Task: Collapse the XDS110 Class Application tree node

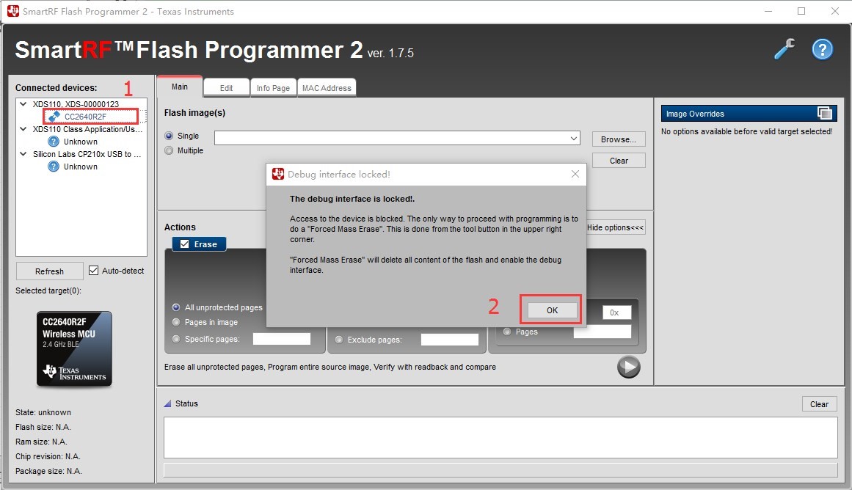Action: pos(23,129)
